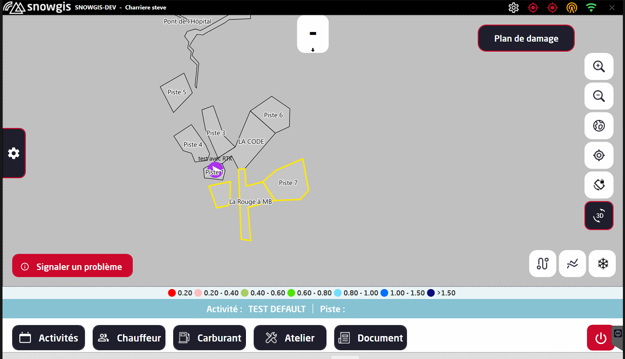Toggle the snowflake snow depth layer
The image size is (625, 359).
point(602,264)
